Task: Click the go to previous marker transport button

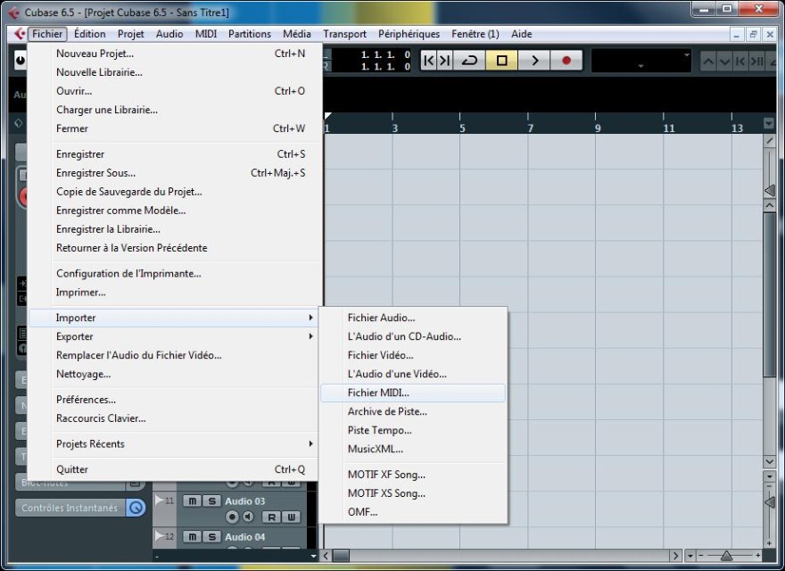Action: point(428,61)
